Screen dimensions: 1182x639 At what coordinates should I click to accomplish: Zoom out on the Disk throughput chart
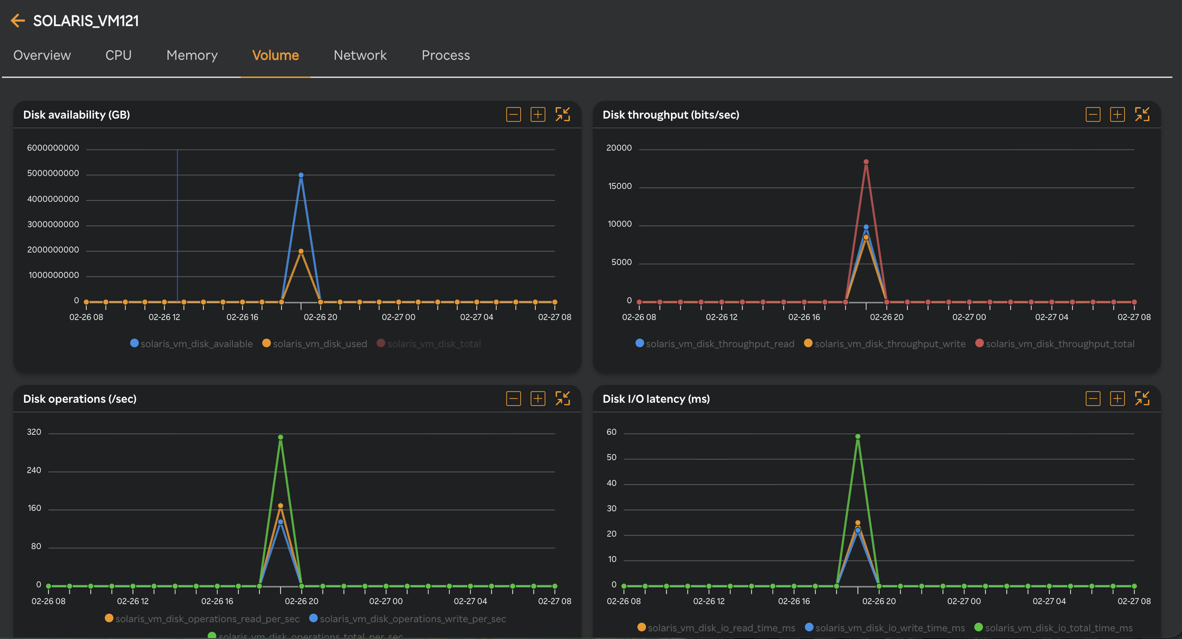tap(1093, 114)
